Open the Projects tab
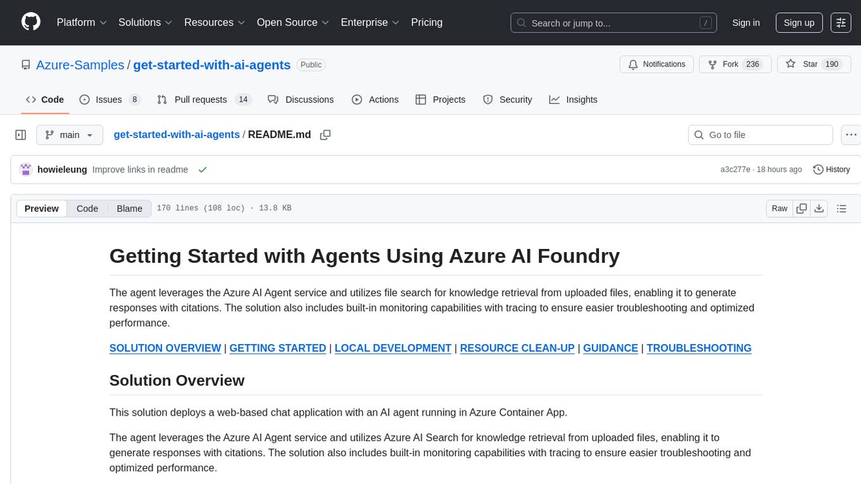 pyautogui.click(x=441, y=99)
